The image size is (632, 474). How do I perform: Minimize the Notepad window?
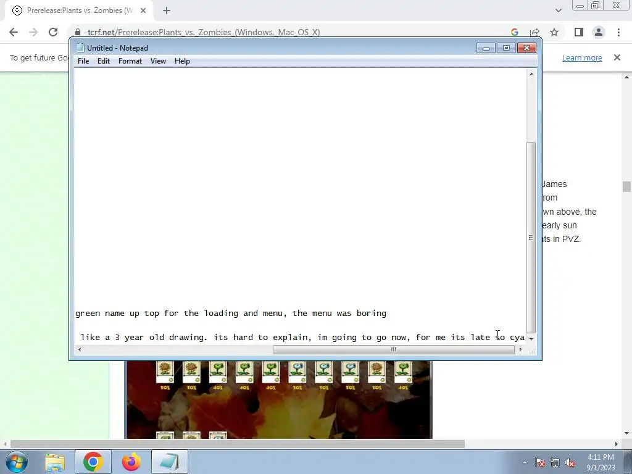point(486,48)
